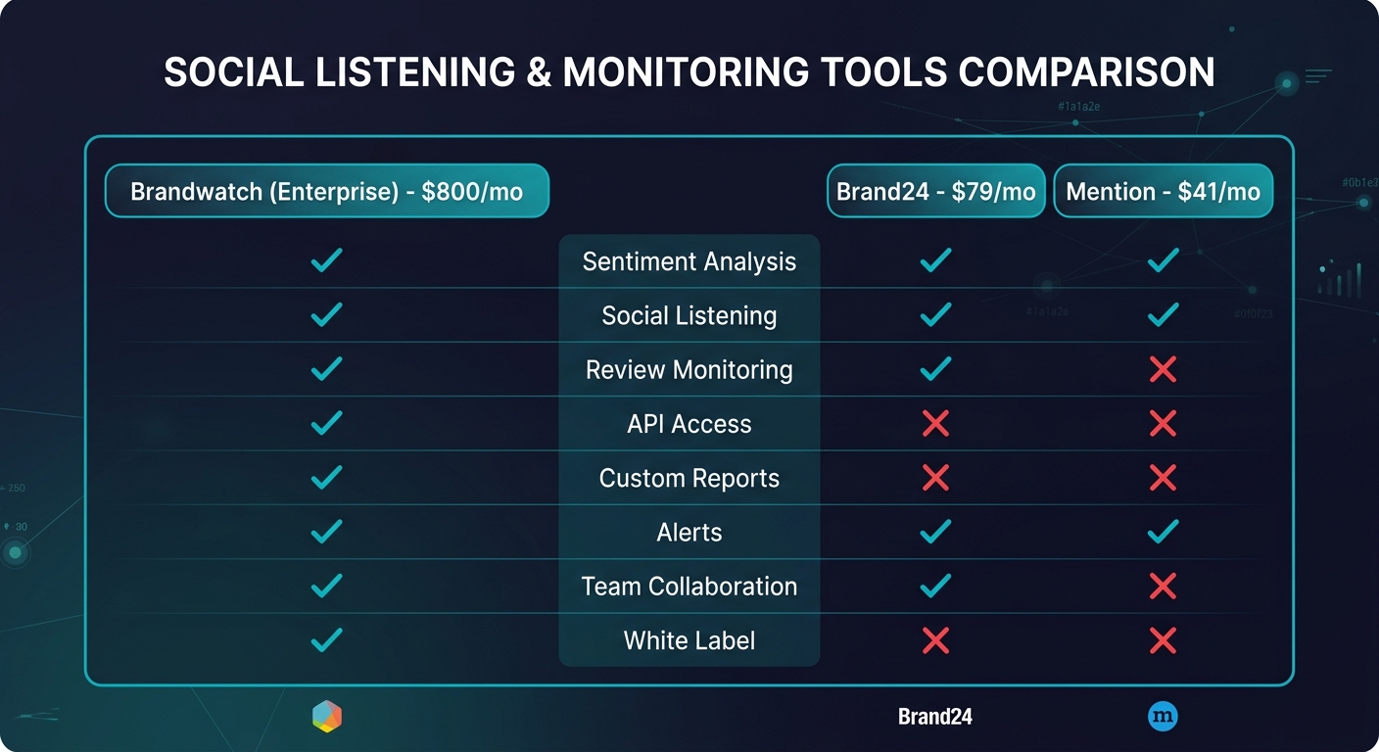Select the Mention blue 'm' logo
1379x752 pixels.
click(x=1164, y=716)
